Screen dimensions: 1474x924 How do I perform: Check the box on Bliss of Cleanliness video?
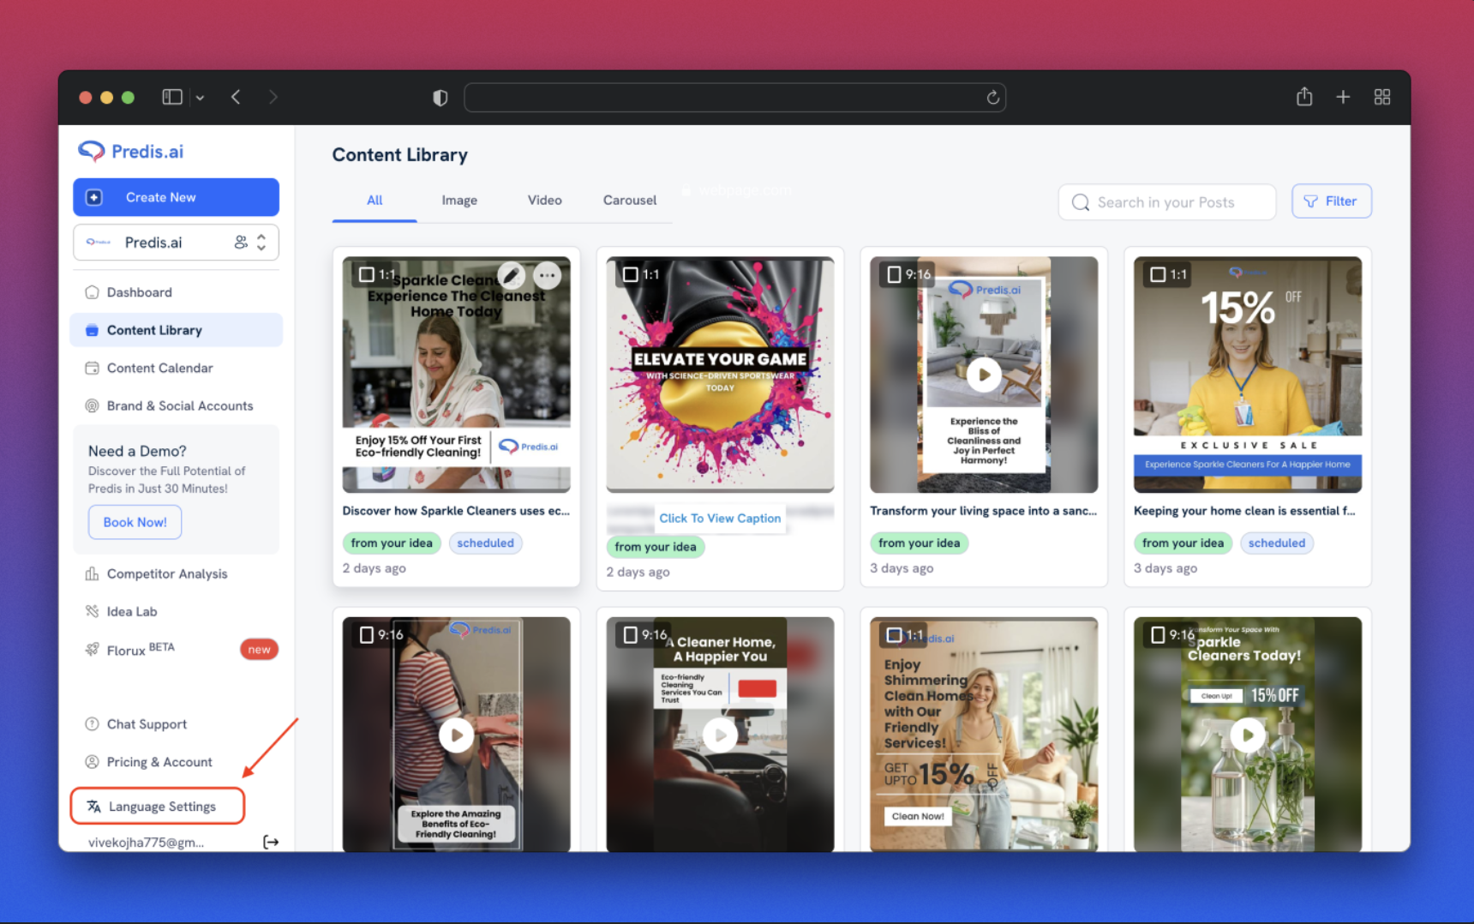(x=894, y=274)
